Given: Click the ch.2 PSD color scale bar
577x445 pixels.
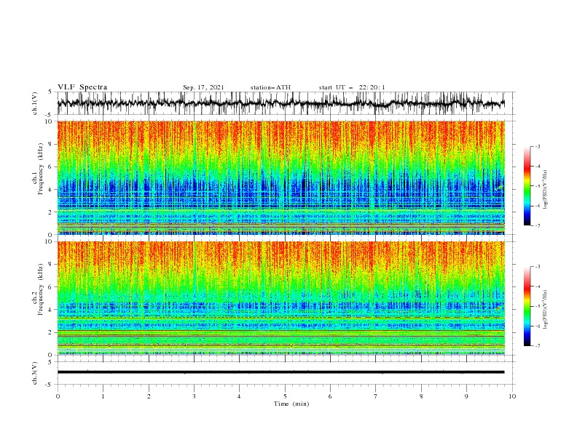Looking at the screenshot, I should (527, 306).
